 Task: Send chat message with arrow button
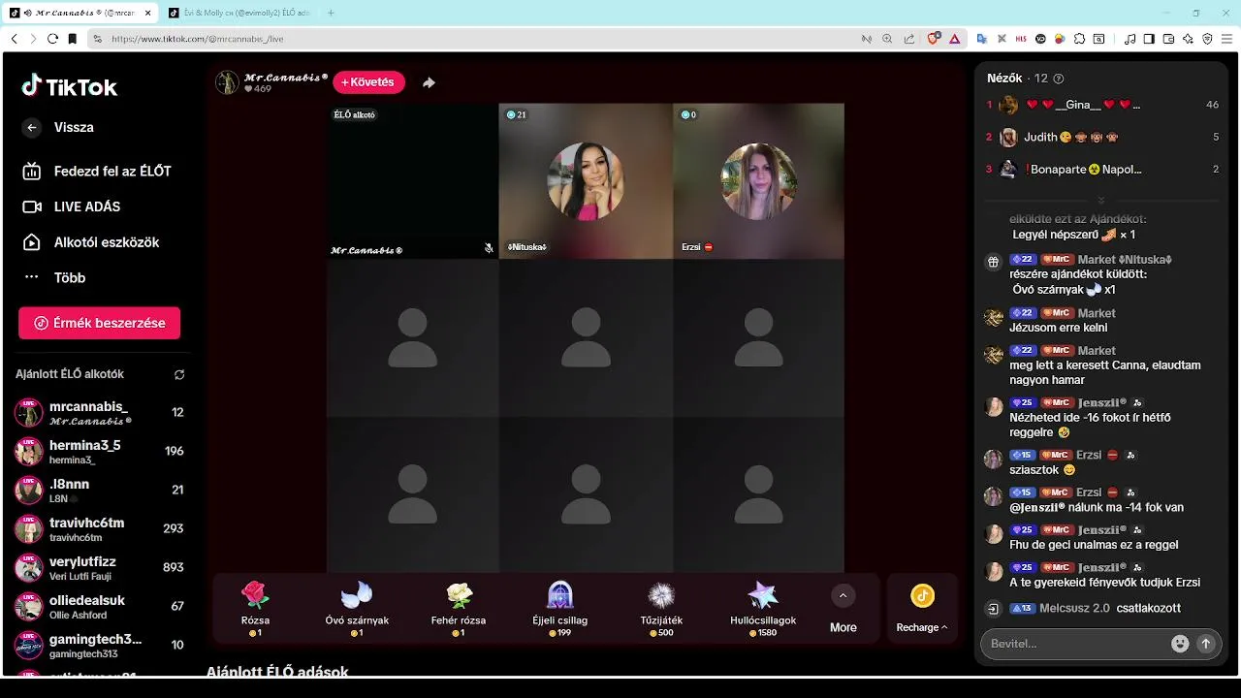tap(1206, 644)
